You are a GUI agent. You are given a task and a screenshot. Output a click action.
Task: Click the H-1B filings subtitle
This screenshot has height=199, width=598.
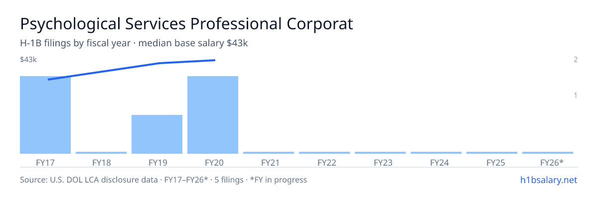(x=134, y=43)
